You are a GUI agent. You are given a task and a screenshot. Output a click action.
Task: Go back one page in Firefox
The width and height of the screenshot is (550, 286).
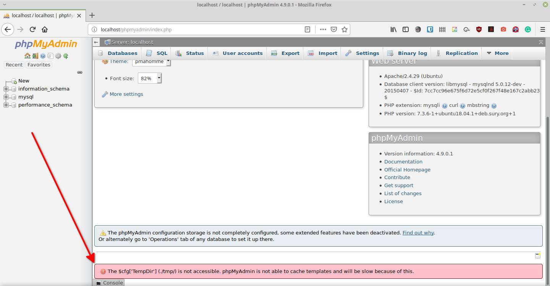[x=8, y=29]
